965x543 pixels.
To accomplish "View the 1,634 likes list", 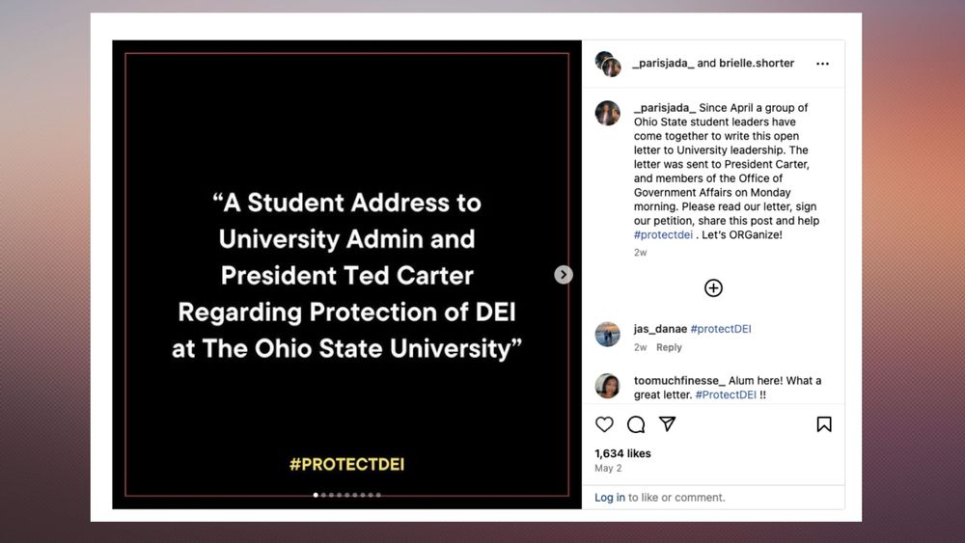I will [x=622, y=453].
